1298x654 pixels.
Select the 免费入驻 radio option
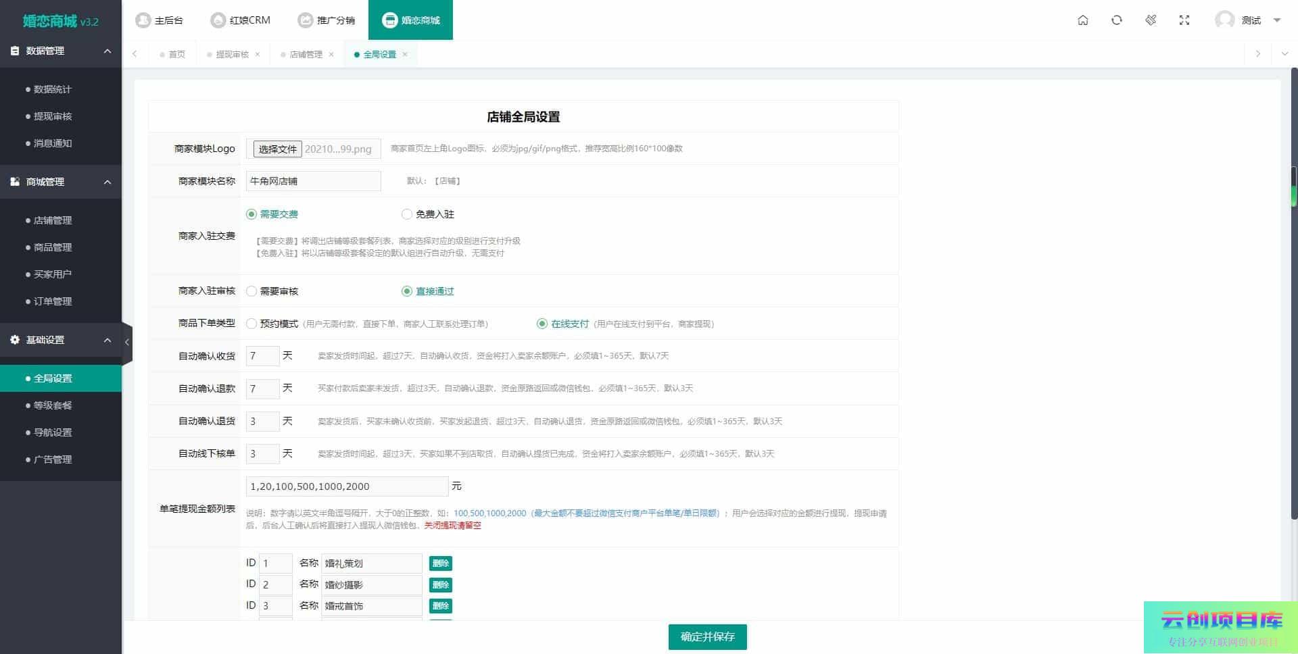tap(406, 214)
